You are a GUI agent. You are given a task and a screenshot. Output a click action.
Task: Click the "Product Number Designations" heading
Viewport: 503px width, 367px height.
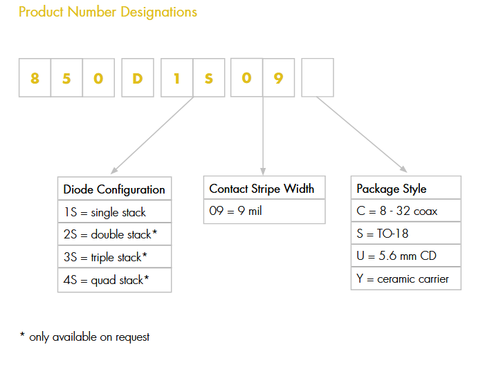[108, 12]
